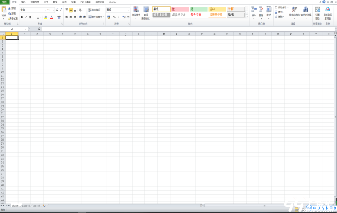Click the Sort and Filter icon
337x213 pixels.
pyautogui.click(x=294, y=10)
